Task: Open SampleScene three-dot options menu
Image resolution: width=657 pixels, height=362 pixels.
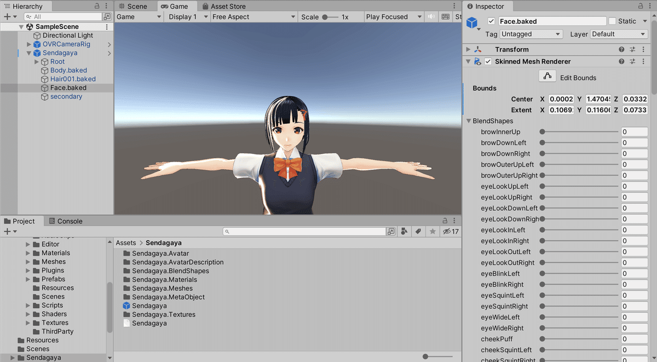Action: [x=107, y=26]
